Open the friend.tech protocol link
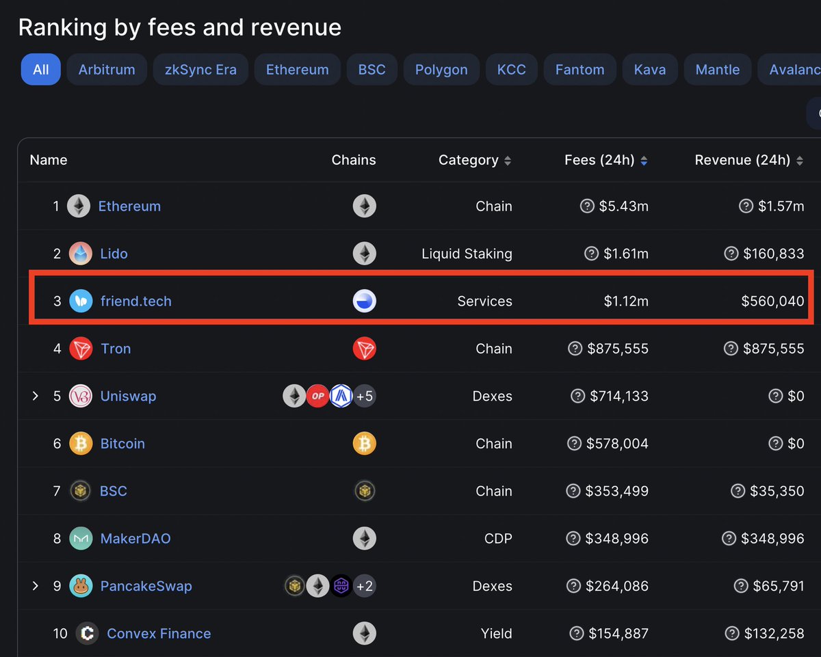821x657 pixels. 135,301
